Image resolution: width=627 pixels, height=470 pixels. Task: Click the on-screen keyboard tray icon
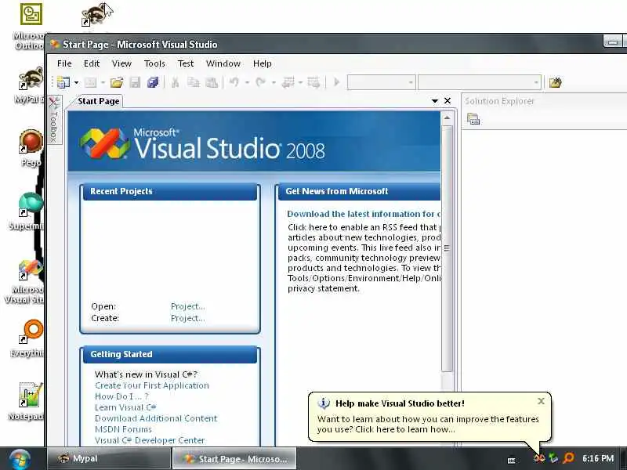tap(512, 461)
